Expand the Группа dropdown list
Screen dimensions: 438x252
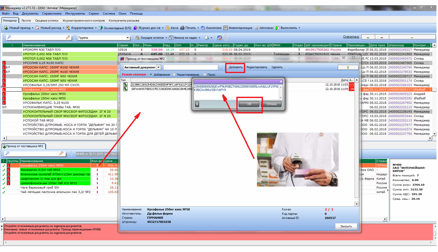click(x=128, y=38)
